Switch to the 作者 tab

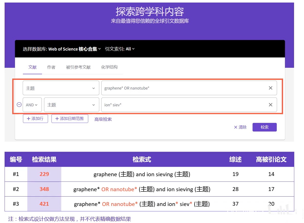pyautogui.click(x=51, y=67)
